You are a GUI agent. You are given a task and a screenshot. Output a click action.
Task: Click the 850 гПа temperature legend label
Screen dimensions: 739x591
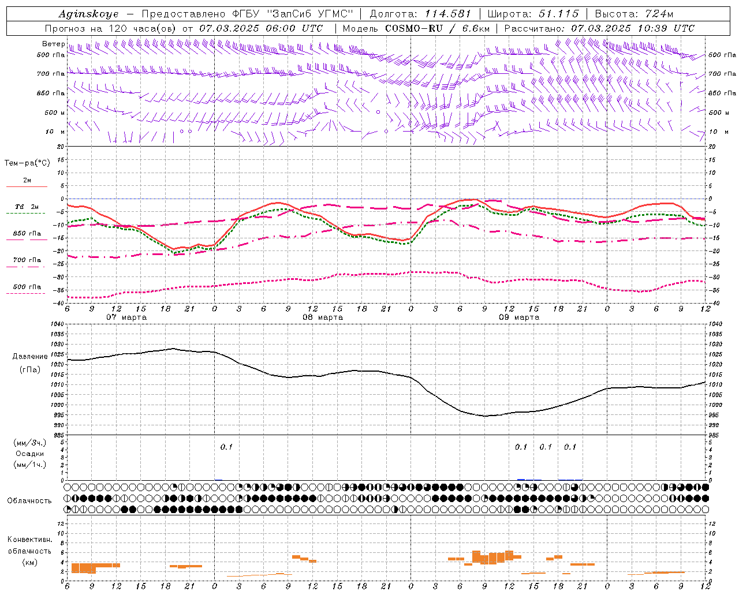point(27,234)
